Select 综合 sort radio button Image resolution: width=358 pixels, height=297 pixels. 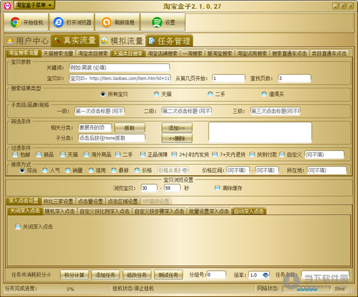click(x=22, y=171)
